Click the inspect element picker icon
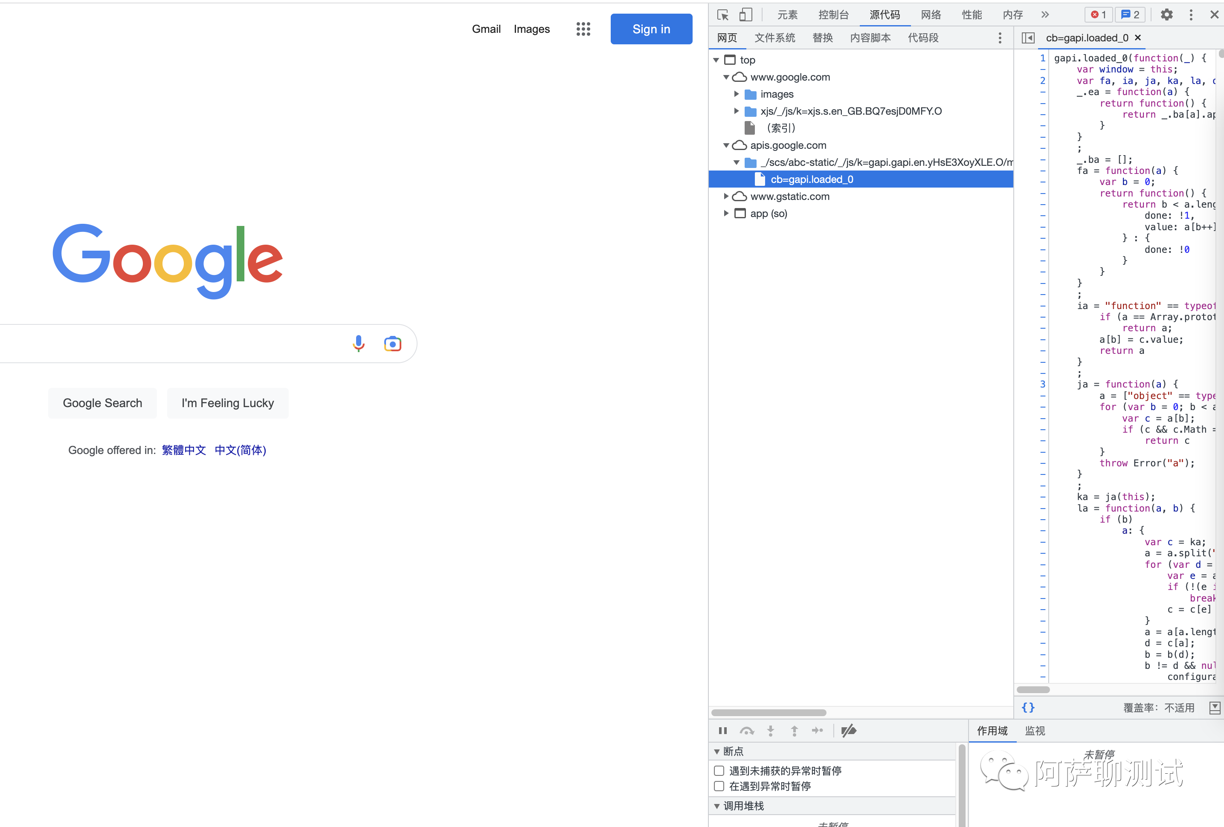 pyautogui.click(x=722, y=15)
